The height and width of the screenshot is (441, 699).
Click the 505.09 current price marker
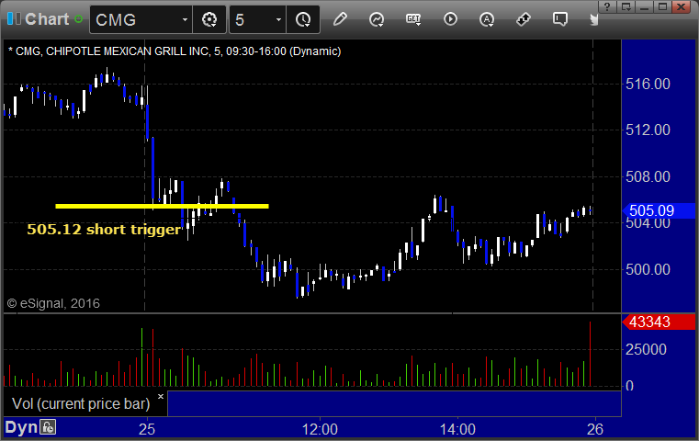point(659,210)
